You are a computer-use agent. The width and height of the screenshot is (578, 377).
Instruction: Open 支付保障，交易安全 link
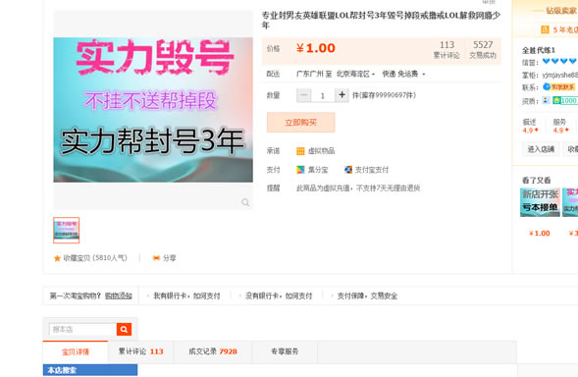(x=367, y=296)
